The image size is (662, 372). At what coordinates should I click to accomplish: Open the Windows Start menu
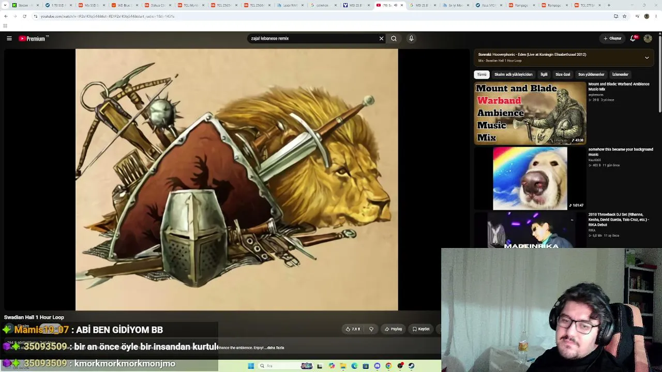pyautogui.click(x=251, y=366)
